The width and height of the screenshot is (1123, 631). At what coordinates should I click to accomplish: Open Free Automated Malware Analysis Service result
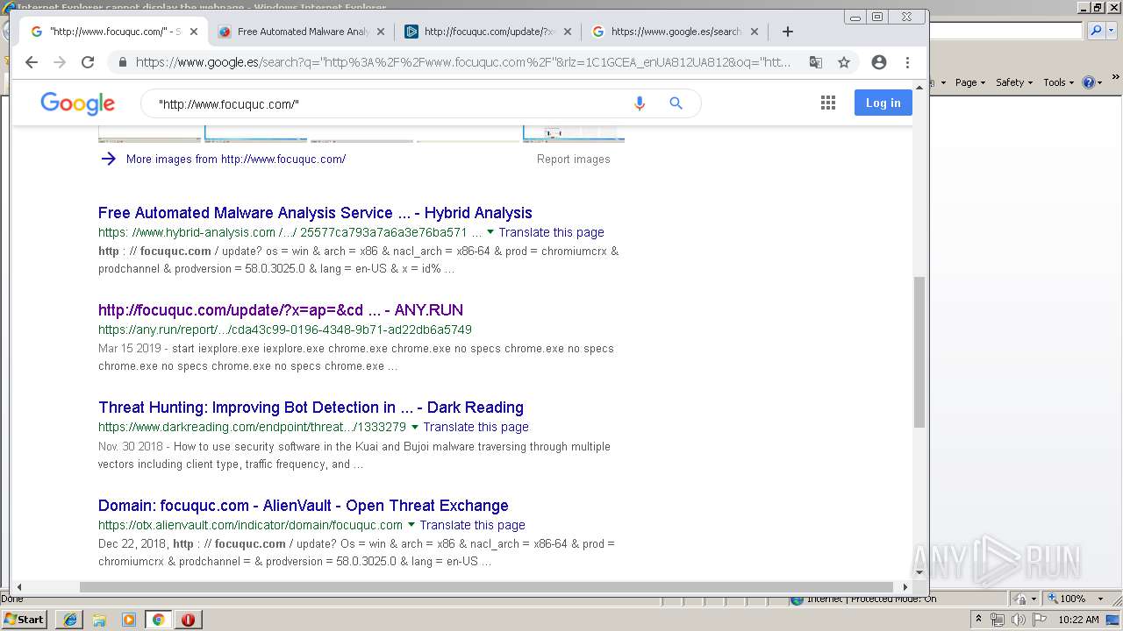point(315,213)
